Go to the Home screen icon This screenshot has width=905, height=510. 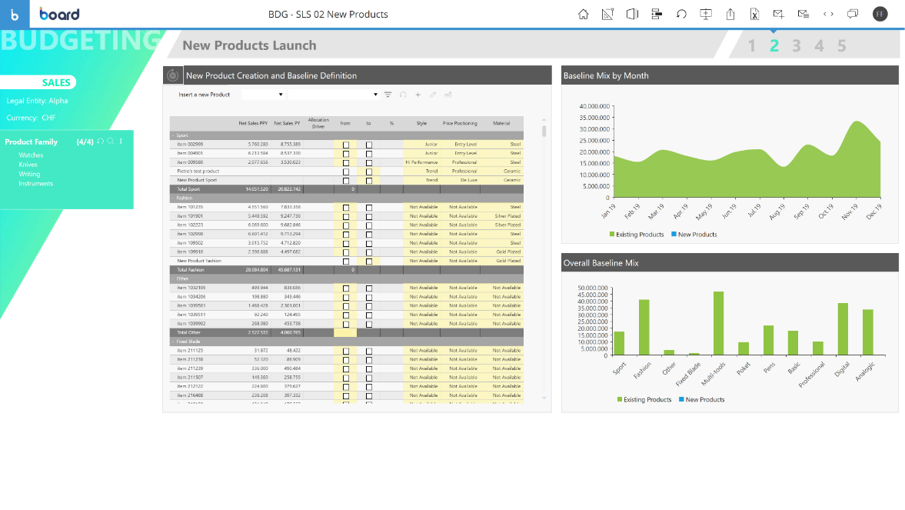click(583, 14)
